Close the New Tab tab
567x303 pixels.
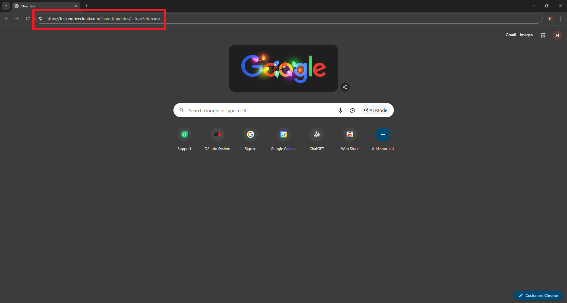coord(76,6)
